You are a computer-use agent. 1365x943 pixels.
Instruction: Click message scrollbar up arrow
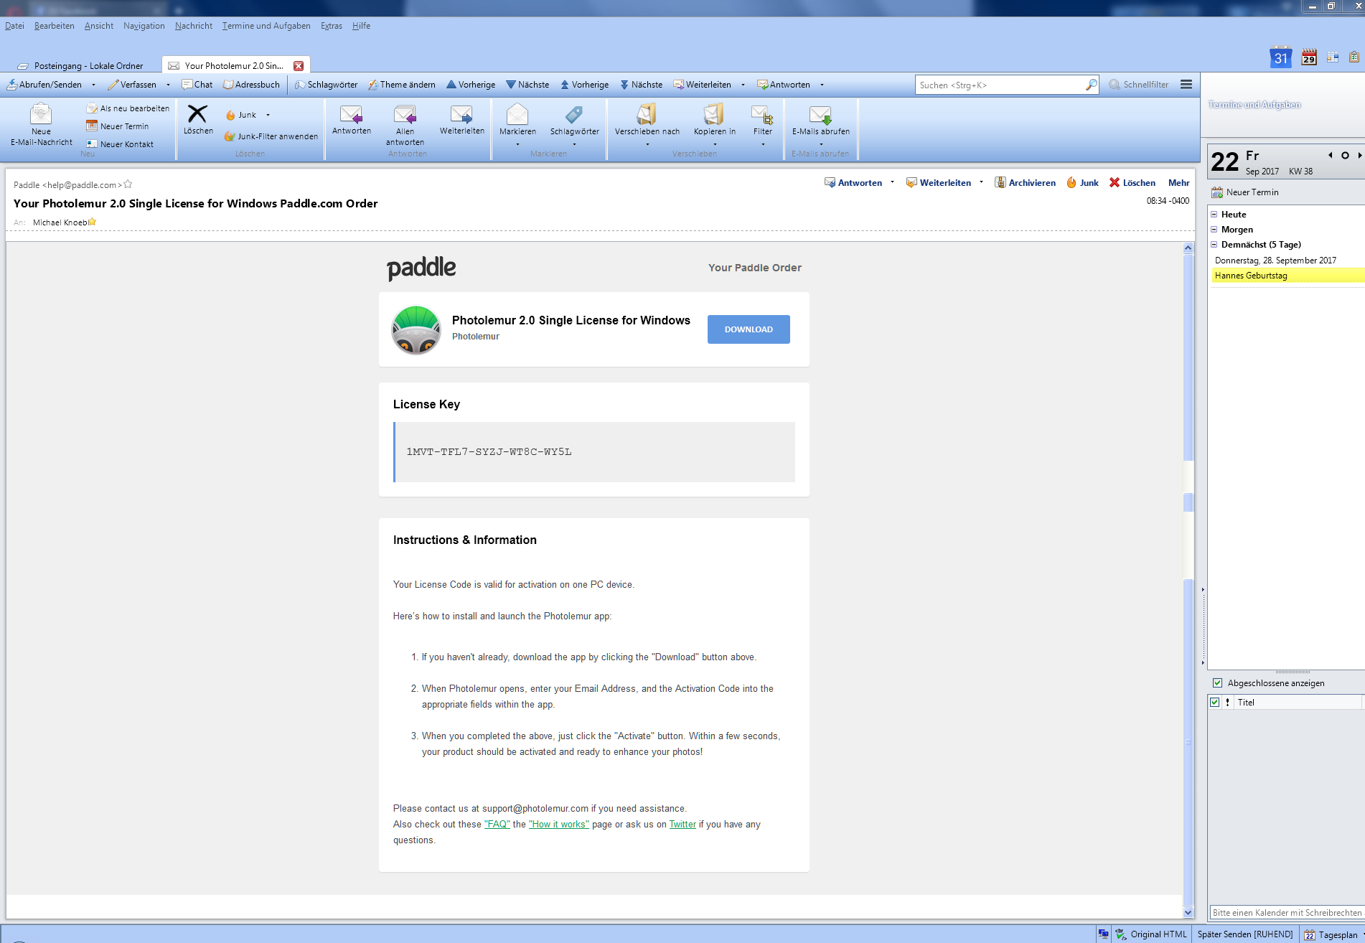point(1188,248)
